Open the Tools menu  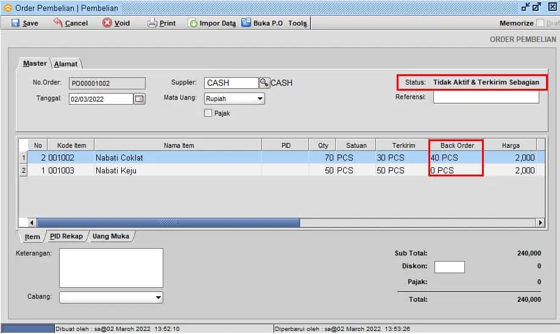[297, 23]
